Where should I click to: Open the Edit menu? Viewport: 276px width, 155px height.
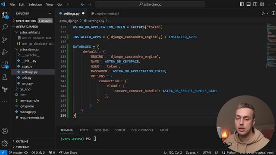[x=22, y=4]
